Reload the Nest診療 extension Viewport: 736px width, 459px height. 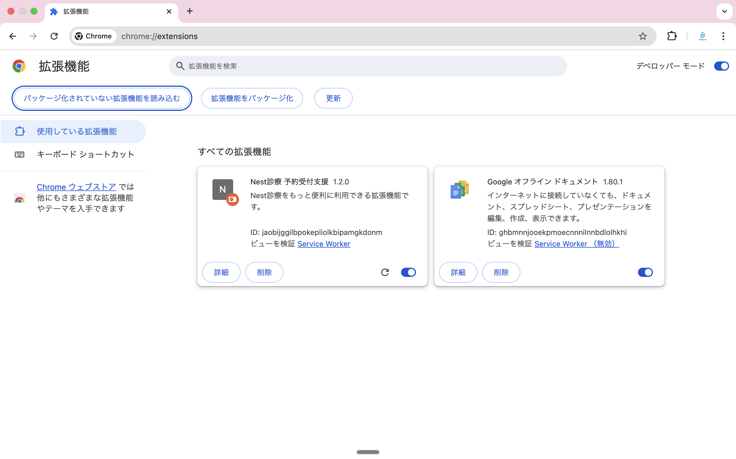(385, 272)
